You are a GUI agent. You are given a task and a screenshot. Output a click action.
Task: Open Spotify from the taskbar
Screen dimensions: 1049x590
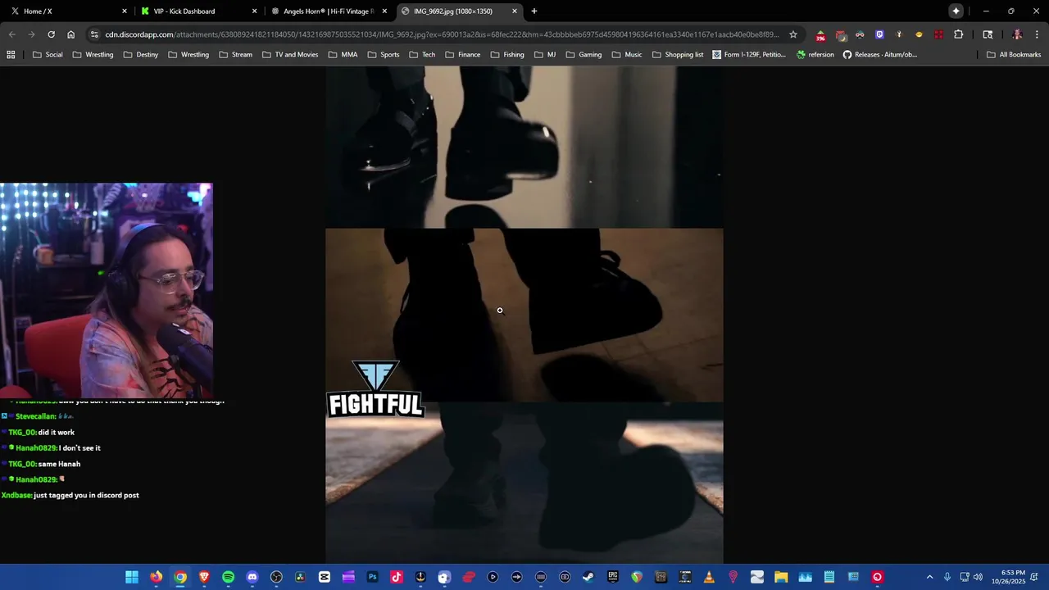pyautogui.click(x=228, y=577)
